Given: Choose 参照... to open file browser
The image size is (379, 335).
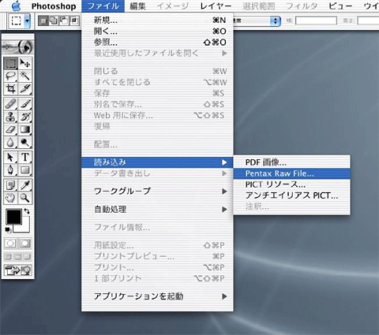Looking at the screenshot, I should pyautogui.click(x=157, y=43).
